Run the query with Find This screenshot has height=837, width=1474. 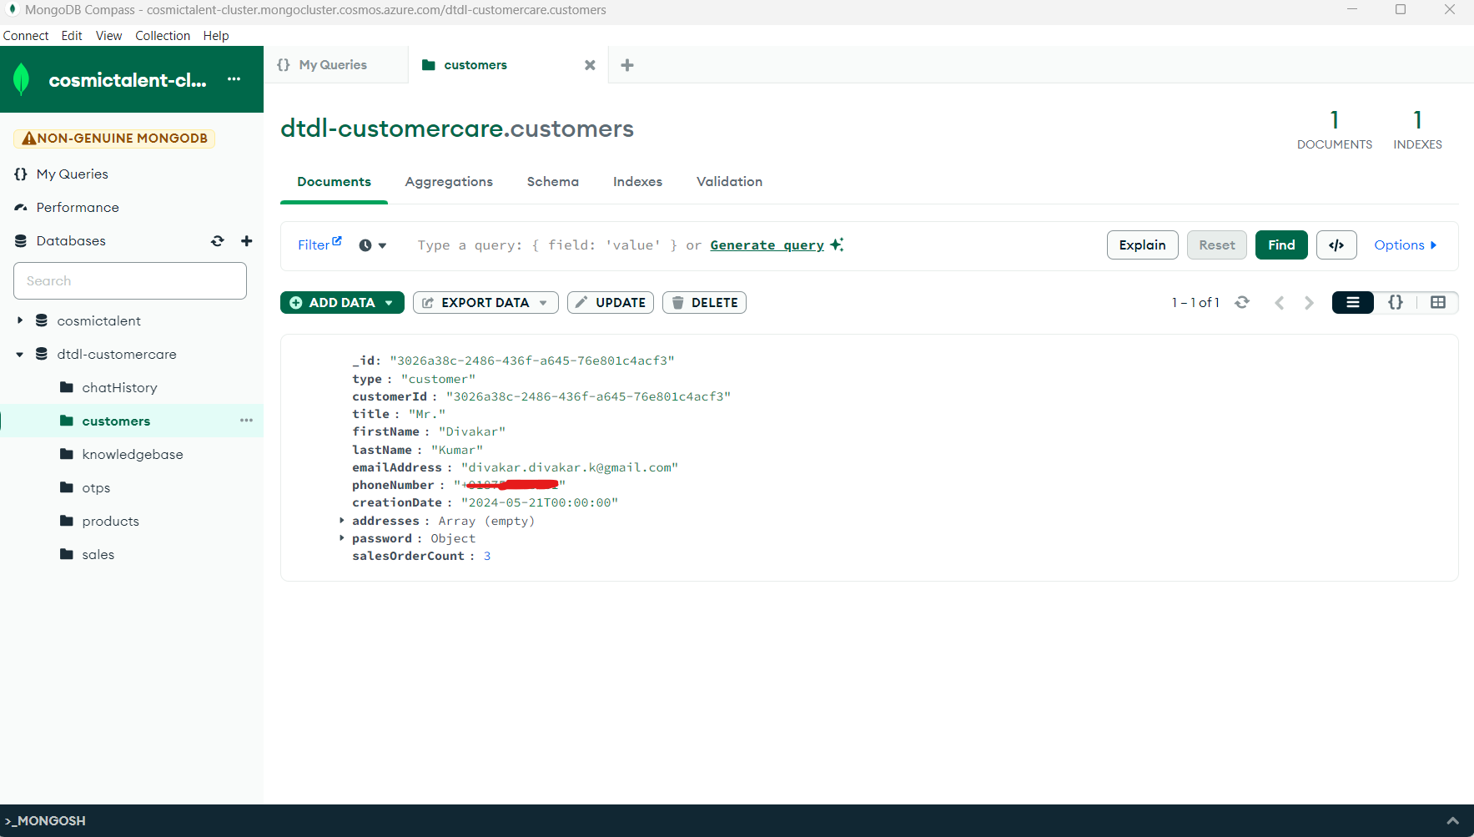click(1281, 245)
